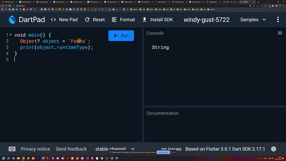Open keyboard shortcuts via keyboard icon
Image resolution: width=286 pixels, height=161 pixels.
12,149
